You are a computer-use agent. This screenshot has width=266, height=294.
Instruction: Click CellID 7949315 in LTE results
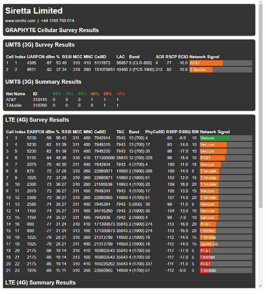click(x=102, y=144)
